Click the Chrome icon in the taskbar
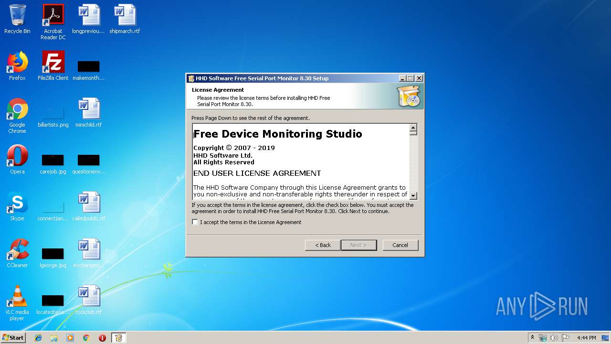This screenshot has height=344, width=611. pyautogui.click(x=86, y=338)
